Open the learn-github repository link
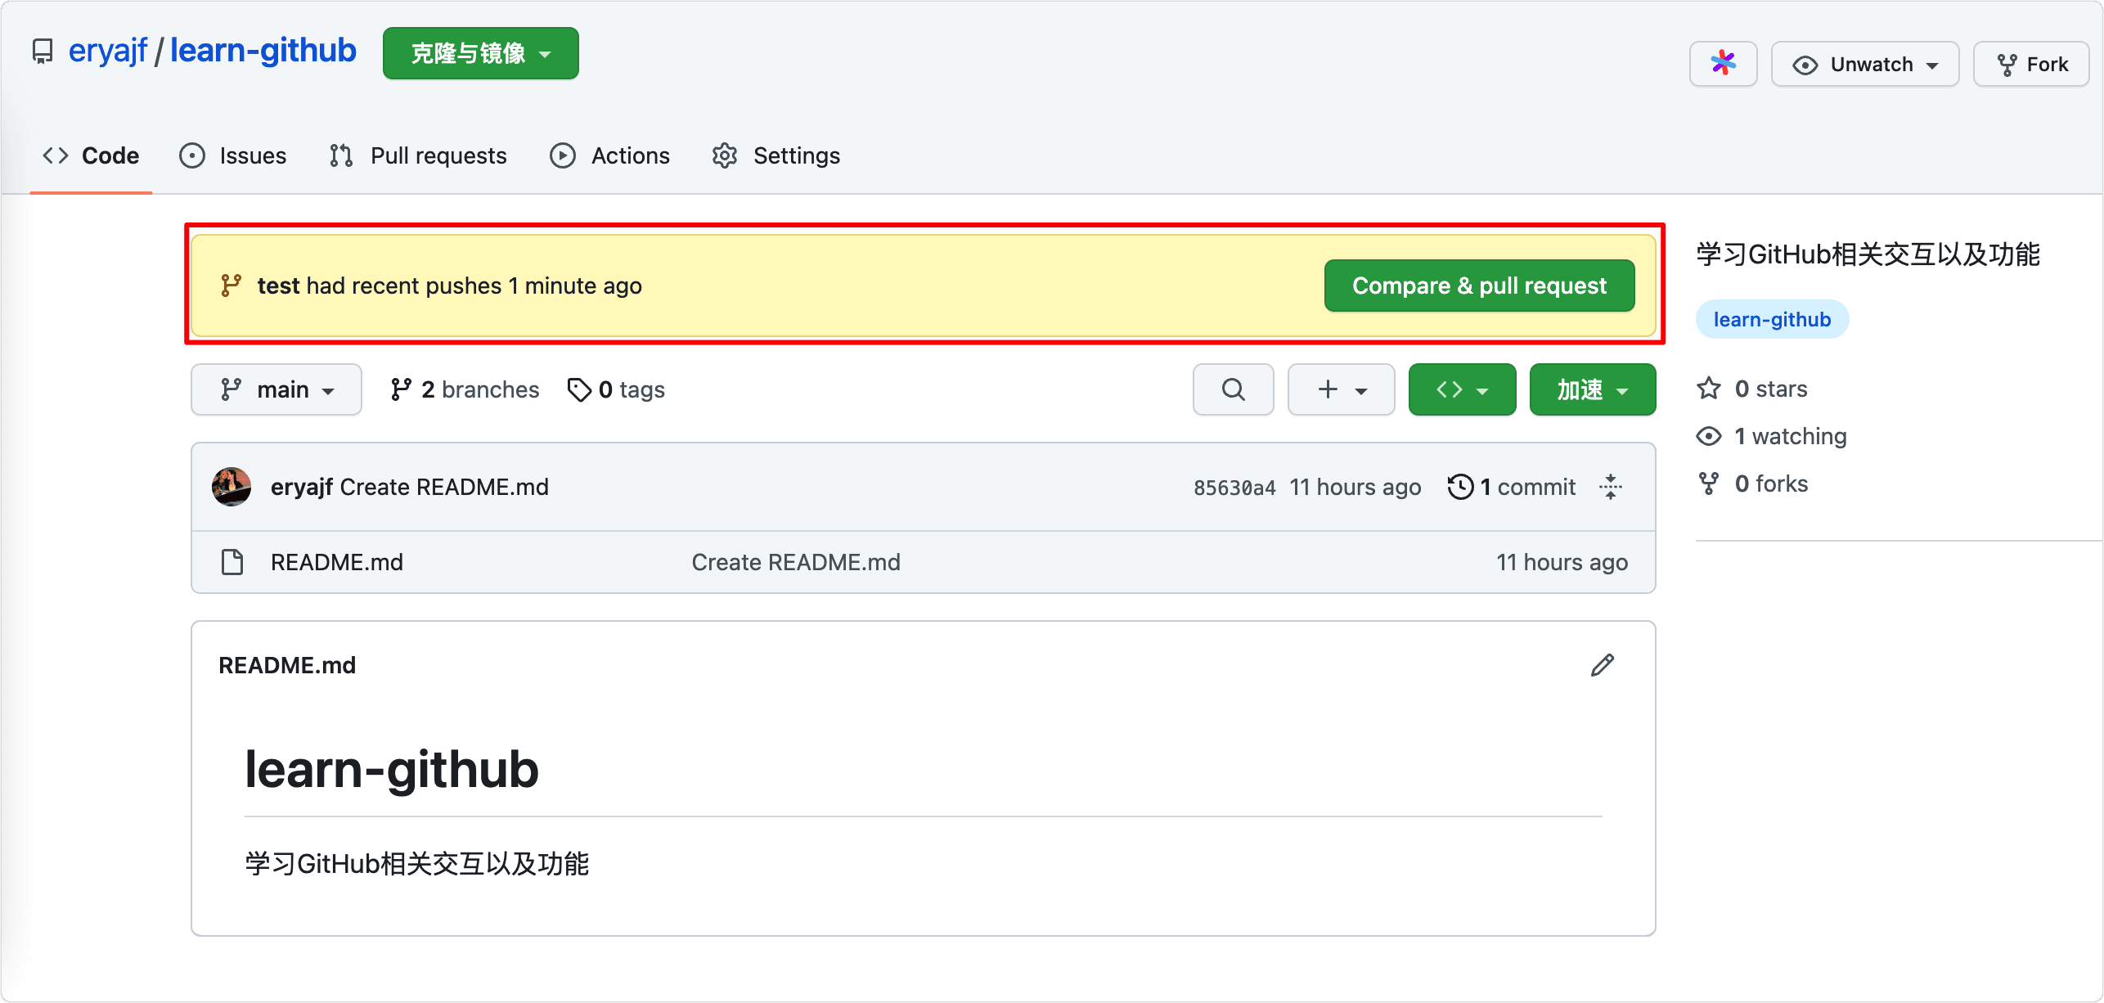This screenshot has width=2104, height=1003. coord(263,51)
